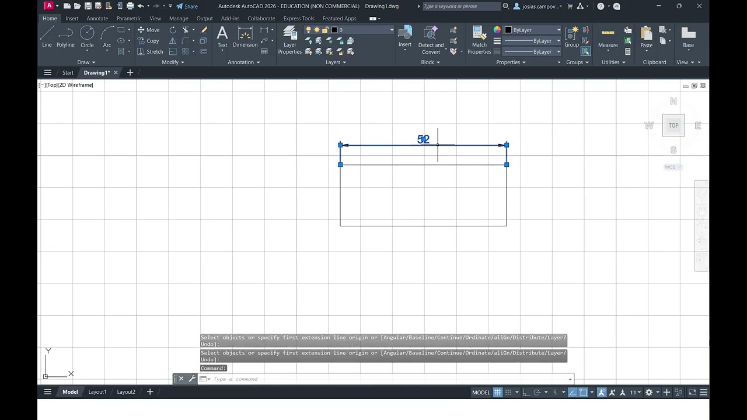The height and width of the screenshot is (420, 747).
Task: Expand the Block panel
Action: [x=431, y=62]
